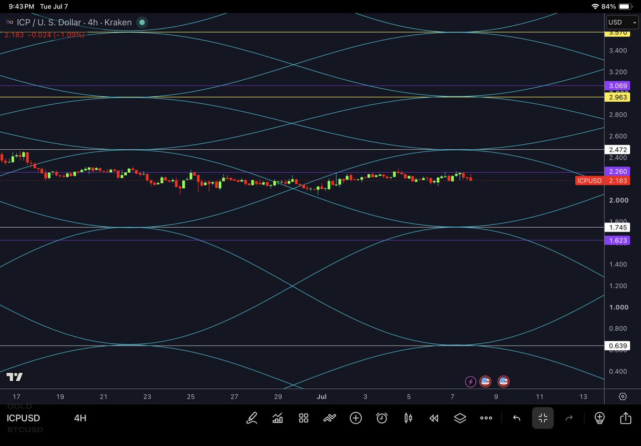Select the 2.260 purple price label

click(617, 171)
